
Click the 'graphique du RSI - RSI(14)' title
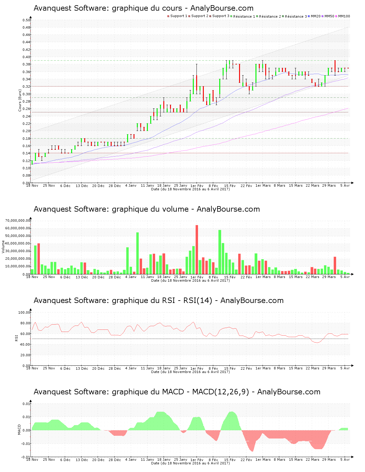158,301
